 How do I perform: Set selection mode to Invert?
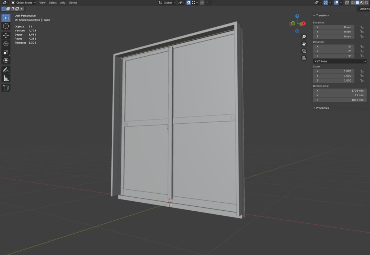pyautogui.click(x=17, y=9)
